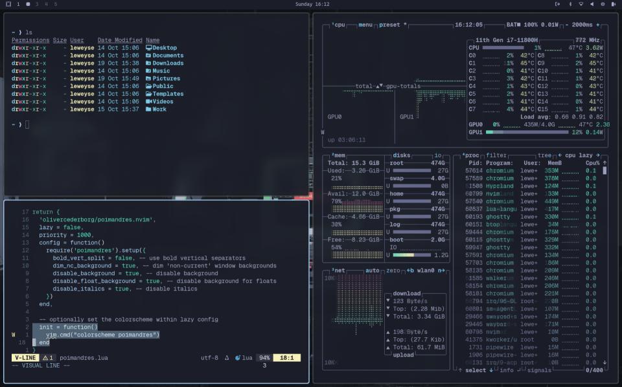Click the Music folder icon in file listing
Screen dimensions: 622x387
click(150, 70)
